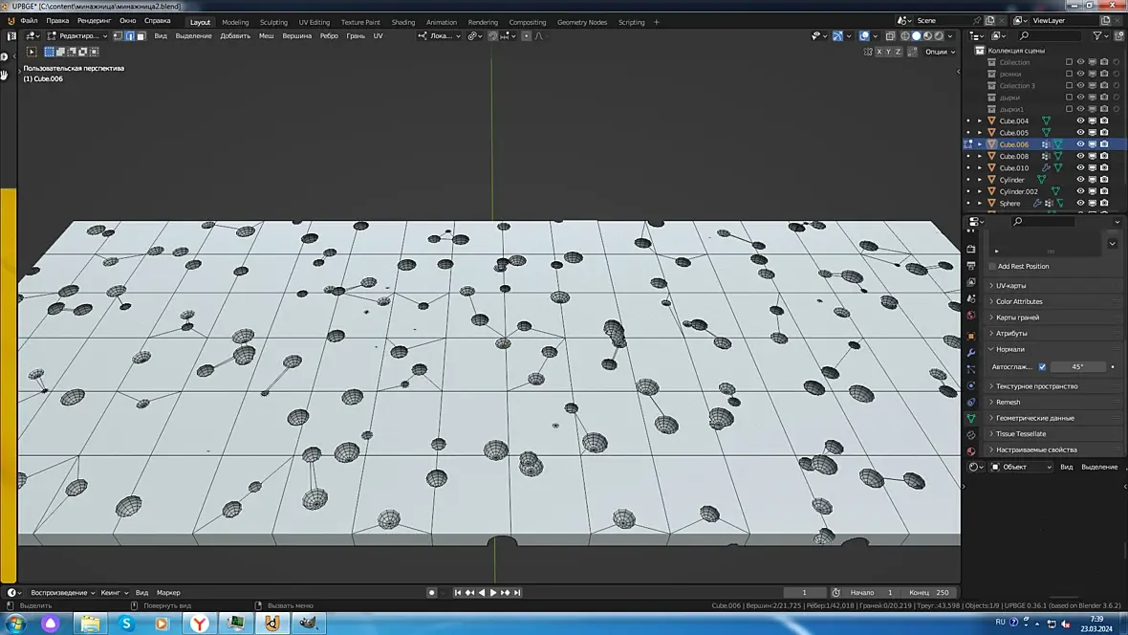Screen dimensions: 1128x635
Task: Hide Cube.004 with its eye icon
Action: [x=1080, y=120]
